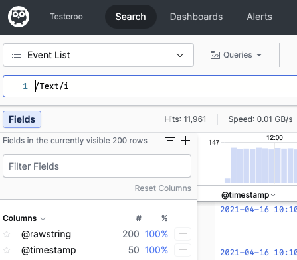Switch to the Search tab
Screen dimensions: 297x260
131,17
